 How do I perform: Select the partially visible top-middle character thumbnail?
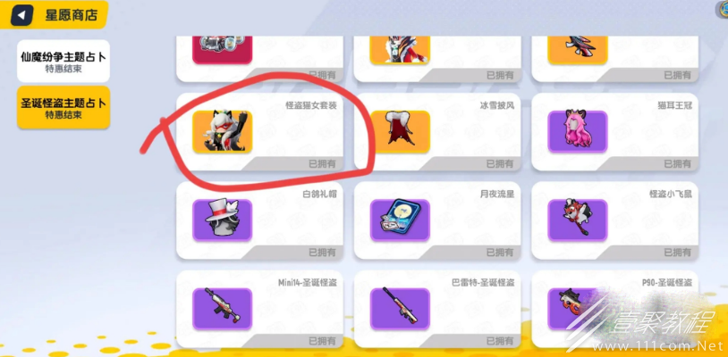tap(400, 50)
